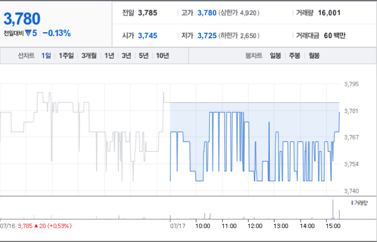Click the opening price 3,745
The height and width of the screenshot is (242, 377).
click(x=148, y=35)
